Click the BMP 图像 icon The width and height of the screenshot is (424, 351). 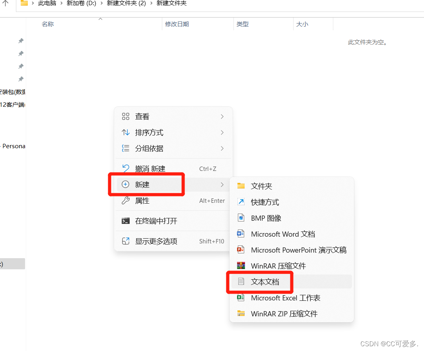[241, 218]
